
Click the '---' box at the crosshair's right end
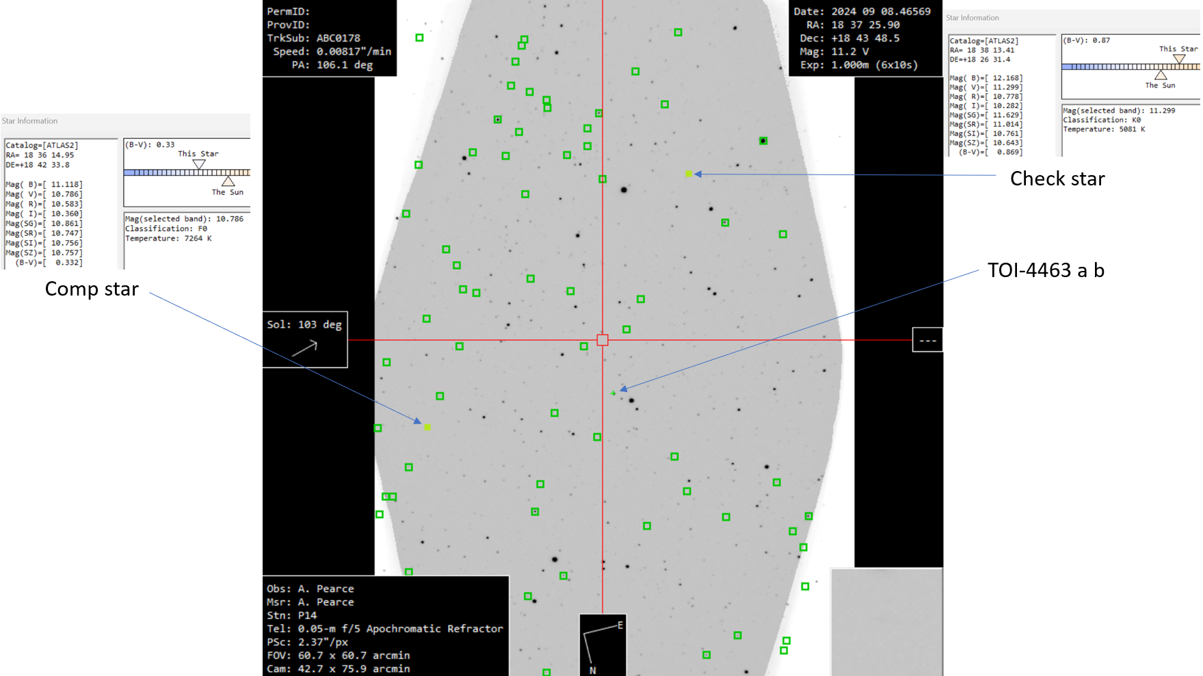coord(927,340)
